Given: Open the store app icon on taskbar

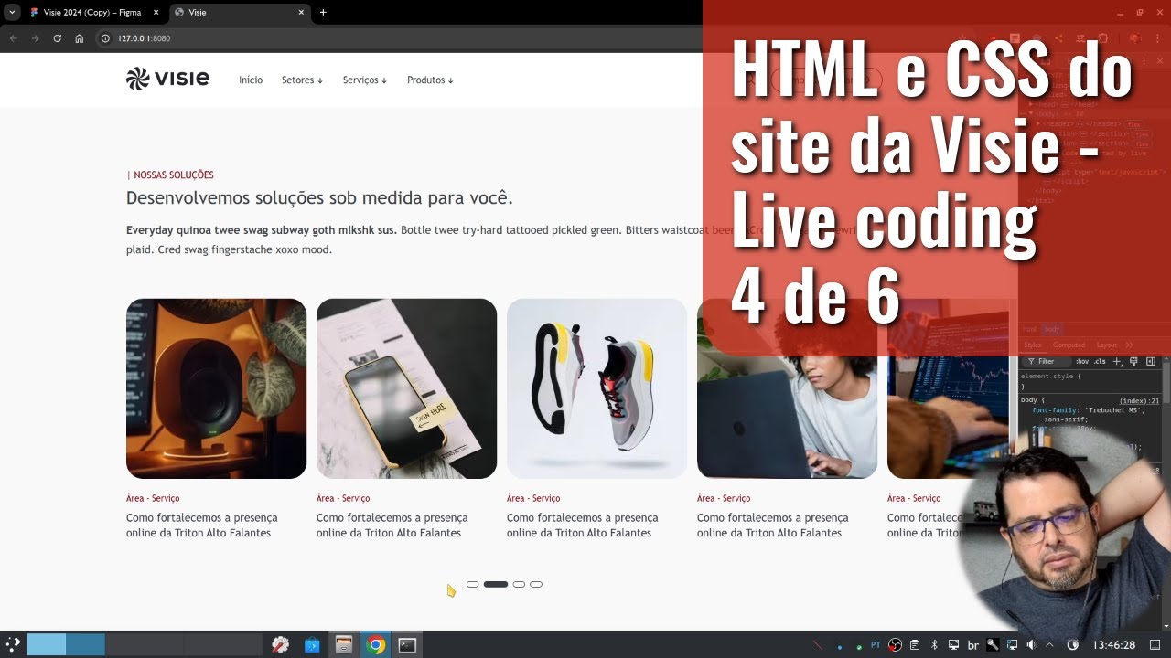Looking at the screenshot, I should tap(311, 645).
